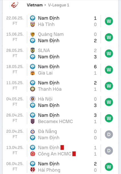Click the D badge for Công An HCMC match

[109, 151]
